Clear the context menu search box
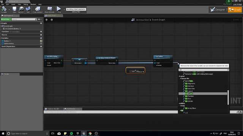 tap(228, 70)
